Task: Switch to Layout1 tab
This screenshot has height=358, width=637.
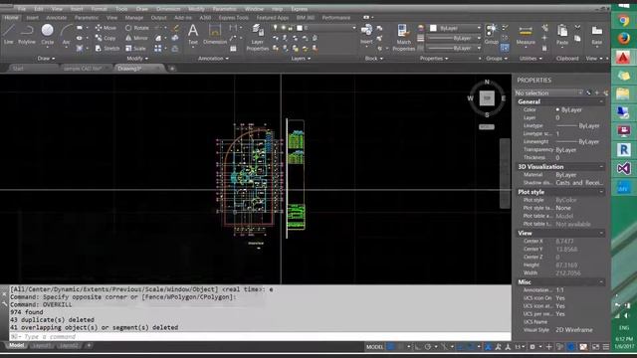Action: pyautogui.click(x=41, y=345)
